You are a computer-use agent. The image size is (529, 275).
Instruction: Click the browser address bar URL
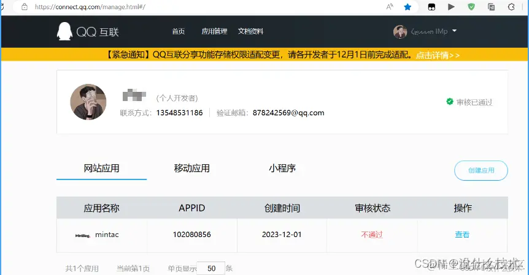pyautogui.click(x=90, y=7)
